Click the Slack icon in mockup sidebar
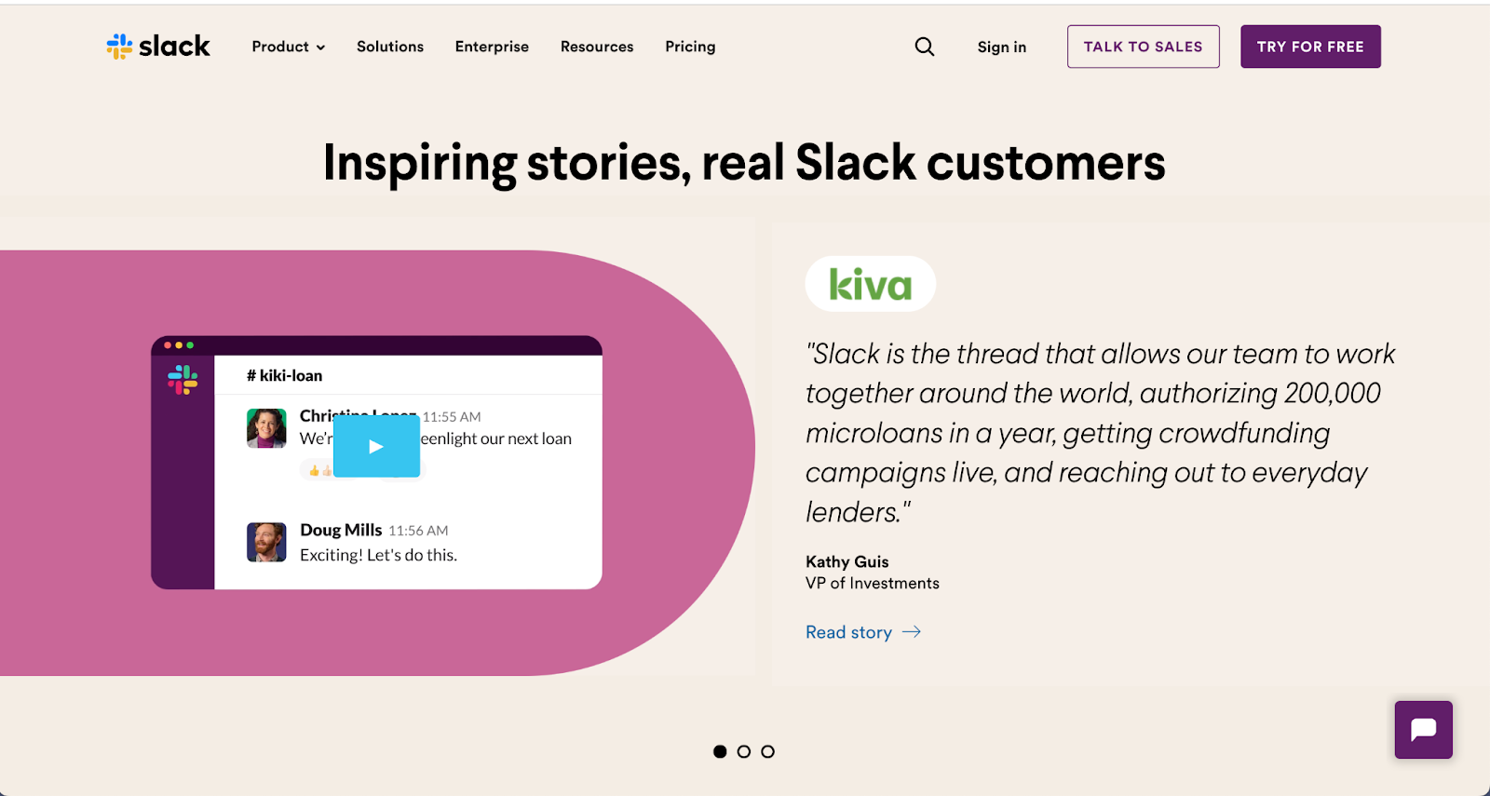1490x796 pixels. [x=183, y=379]
